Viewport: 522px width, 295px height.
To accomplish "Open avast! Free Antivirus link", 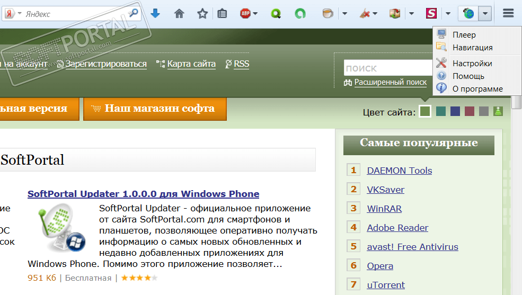I will click(412, 247).
